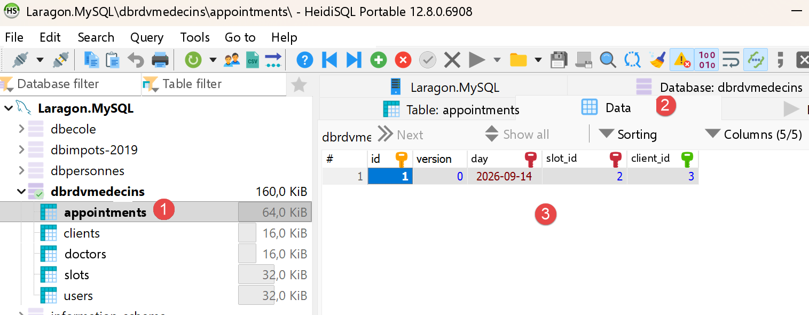Jump to the first row icon
Screen dimensions: 809x315
tap(329, 60)
